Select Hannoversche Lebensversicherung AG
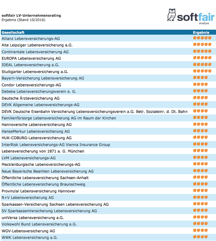Viewport: 216px width, 241px height. [x=37, y=125]
